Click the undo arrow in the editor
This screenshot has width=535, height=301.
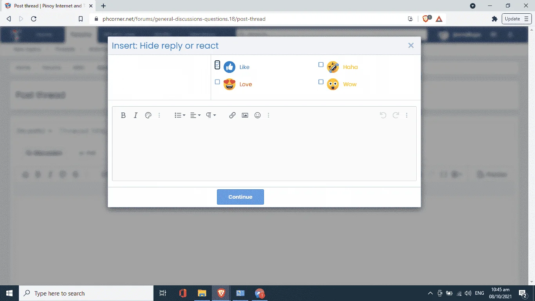coord(383,115)
